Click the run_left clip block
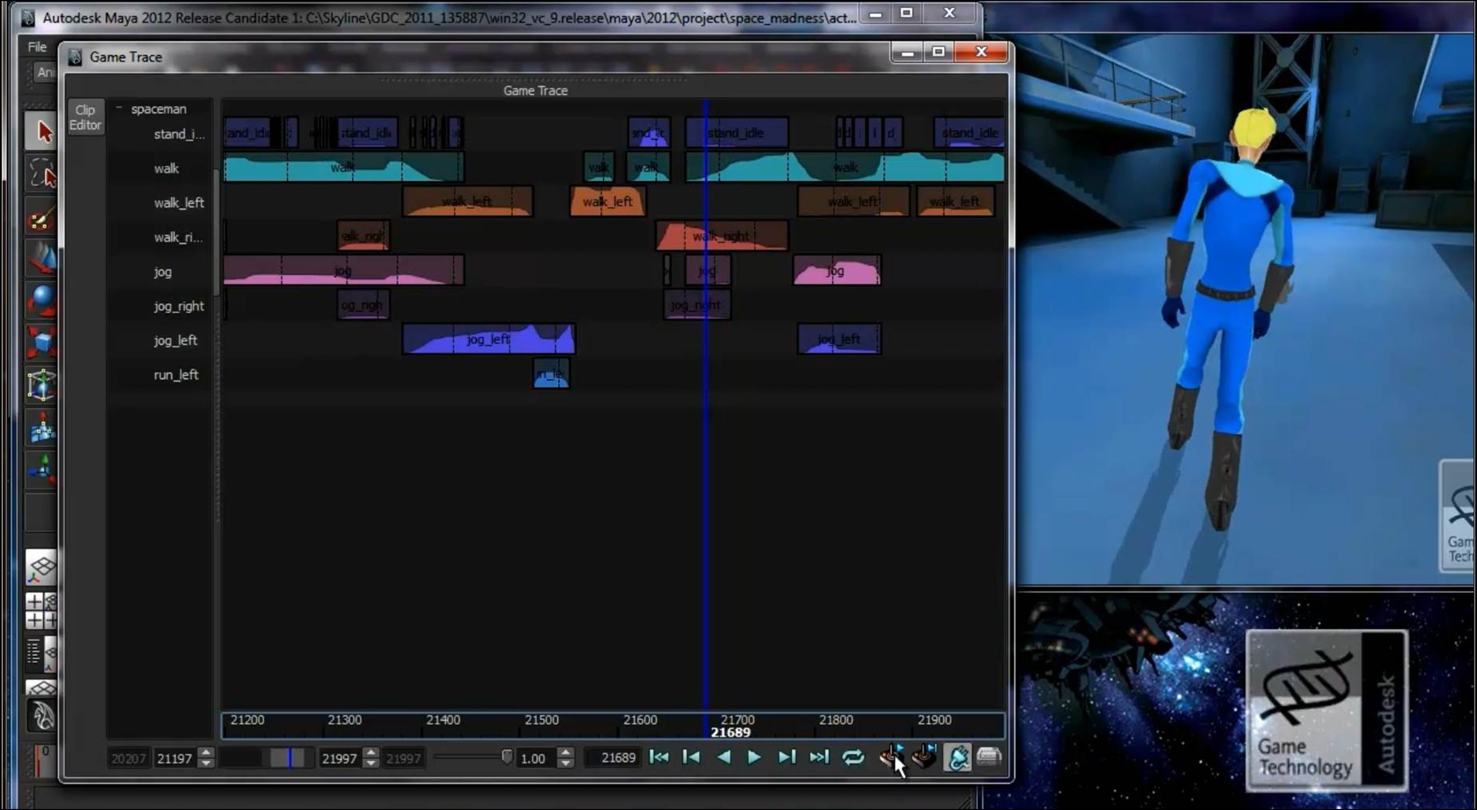Image resolution: width=1477 pixels, height=810 pixels. click(x=551, y=373)
